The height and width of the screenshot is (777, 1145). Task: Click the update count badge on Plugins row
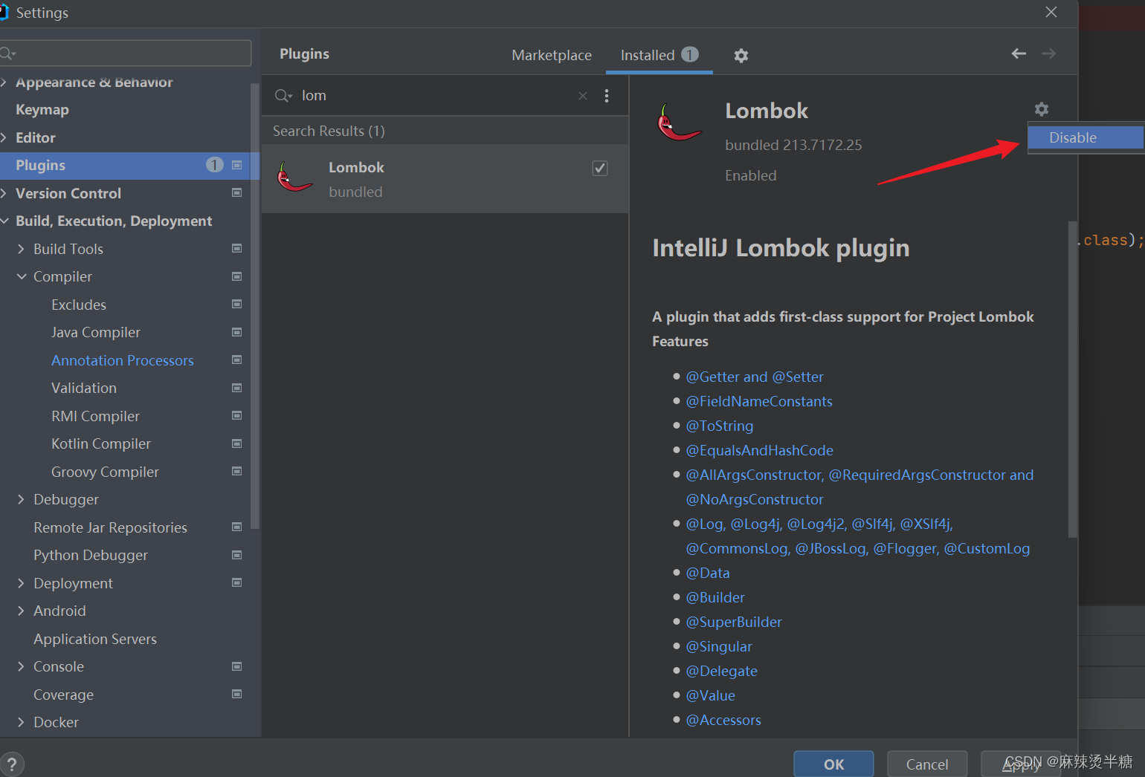coord(214,165)
